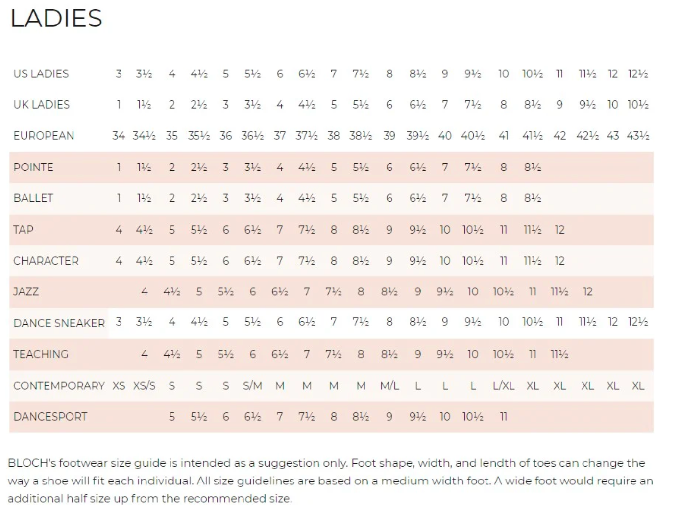Select the CONTEMPORARY row label
This screenshot has width=680, height=530.
pos(59,386)
